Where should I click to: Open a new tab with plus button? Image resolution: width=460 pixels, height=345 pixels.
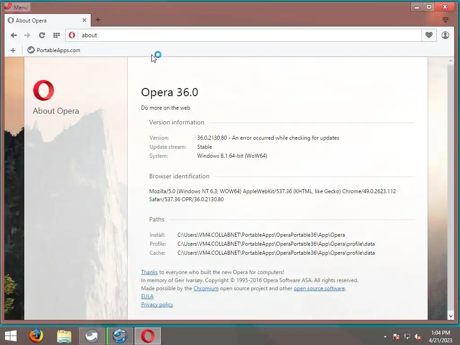pos(98,20)
